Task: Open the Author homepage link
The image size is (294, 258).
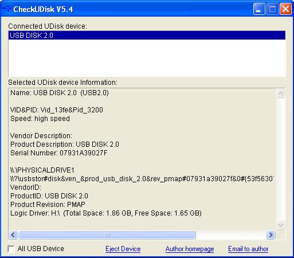Action: [x=190, y=249]
